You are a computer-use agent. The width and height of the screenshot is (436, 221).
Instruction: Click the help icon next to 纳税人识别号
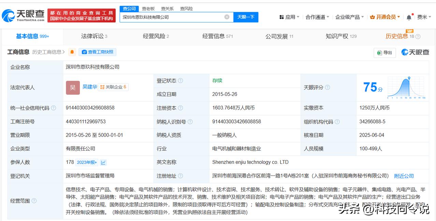[x=190, y=121]
